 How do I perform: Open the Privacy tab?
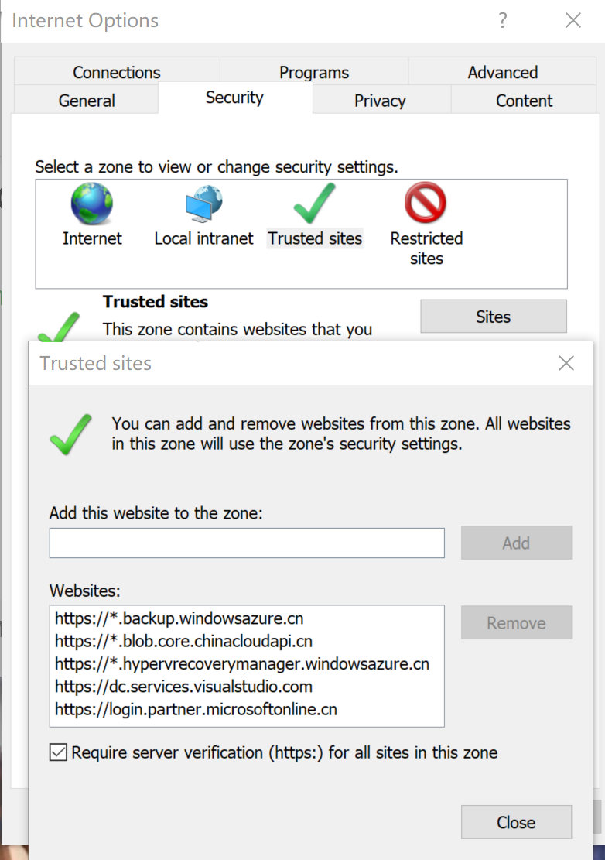point(380,101)
